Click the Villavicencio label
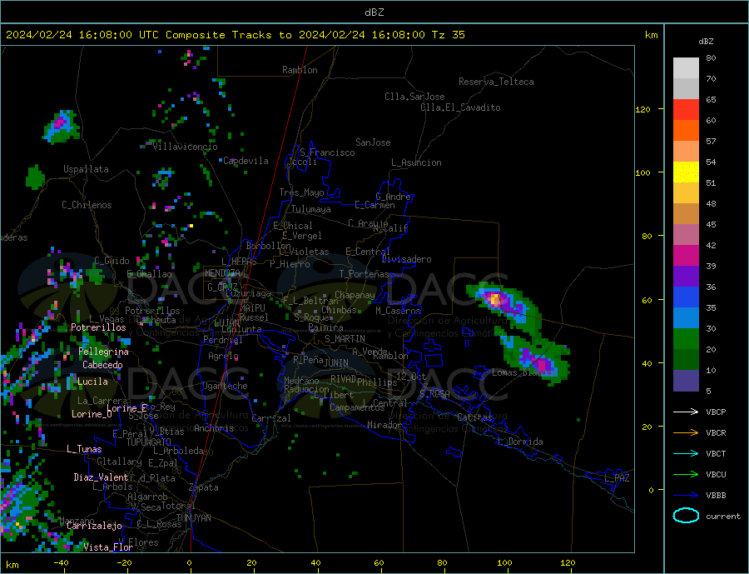749x574 pixels. click(186, 147)
